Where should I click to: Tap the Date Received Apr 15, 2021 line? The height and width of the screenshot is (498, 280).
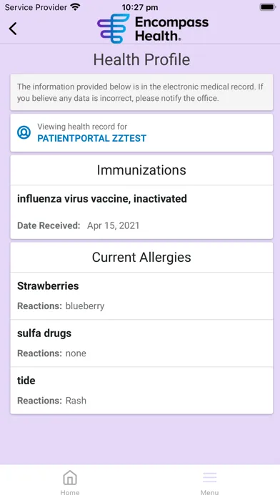[x=79, y=225]
